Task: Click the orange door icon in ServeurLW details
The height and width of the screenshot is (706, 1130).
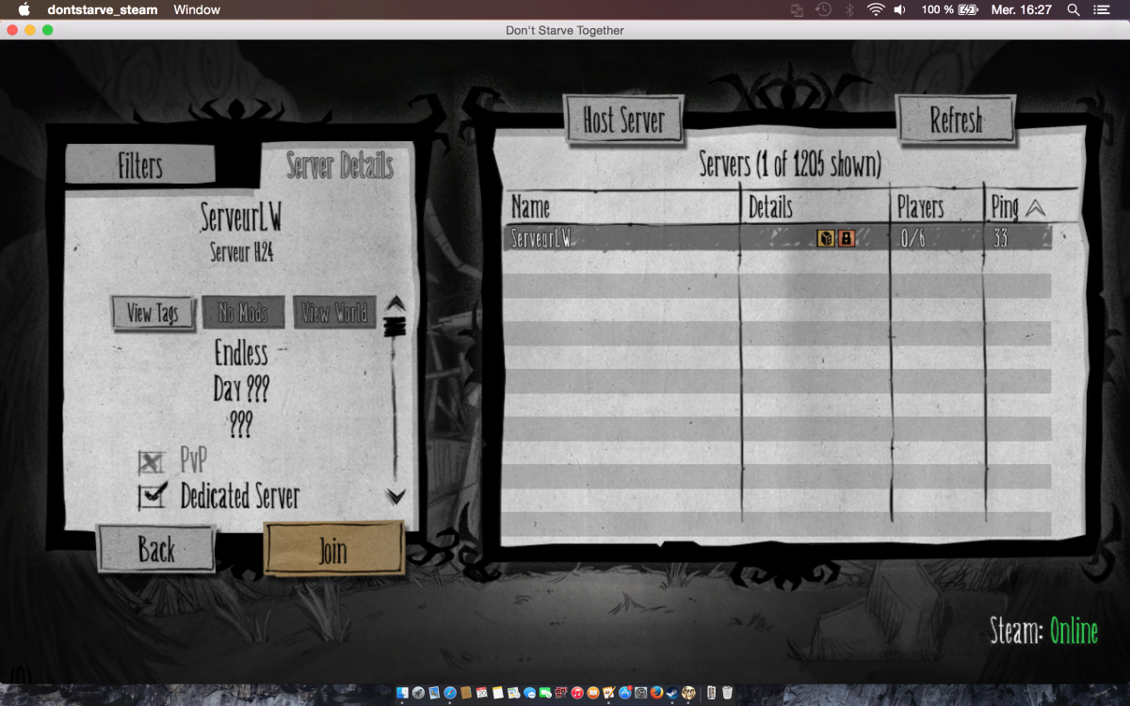Action: pyautogui.click(x=847, y=239)
